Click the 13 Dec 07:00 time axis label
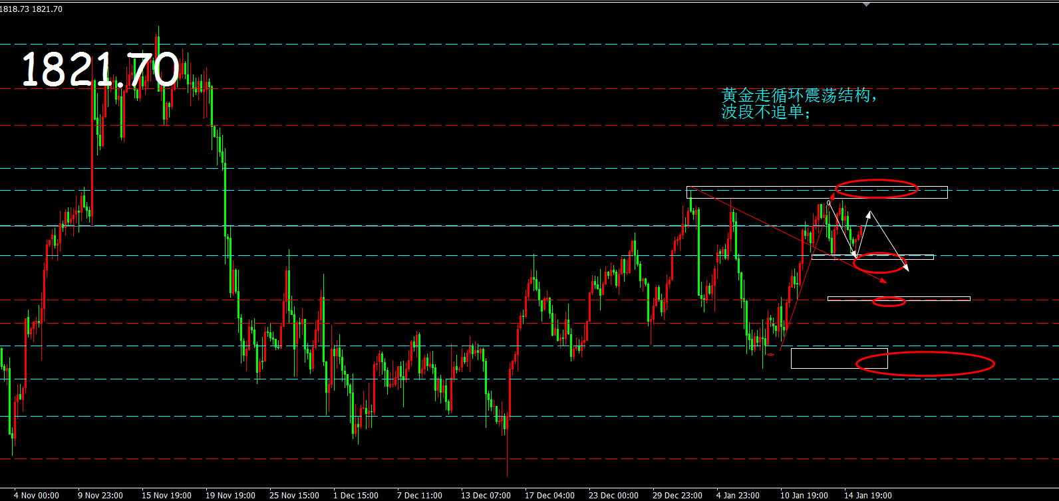This screenshot has width=1059, height=501. coord(486,496)
